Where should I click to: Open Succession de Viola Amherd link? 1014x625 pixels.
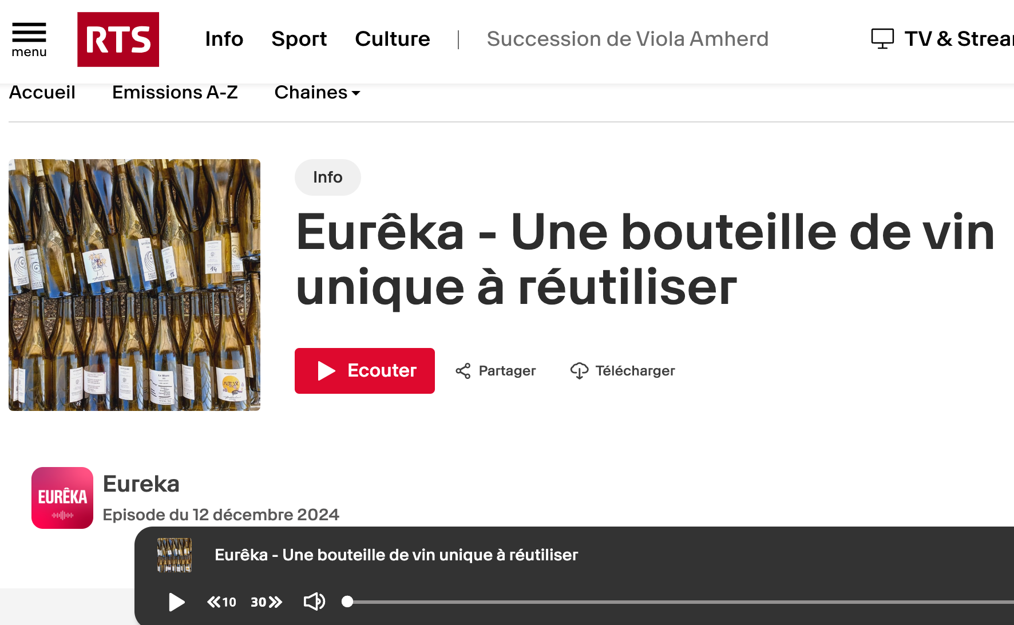point(627,39)
